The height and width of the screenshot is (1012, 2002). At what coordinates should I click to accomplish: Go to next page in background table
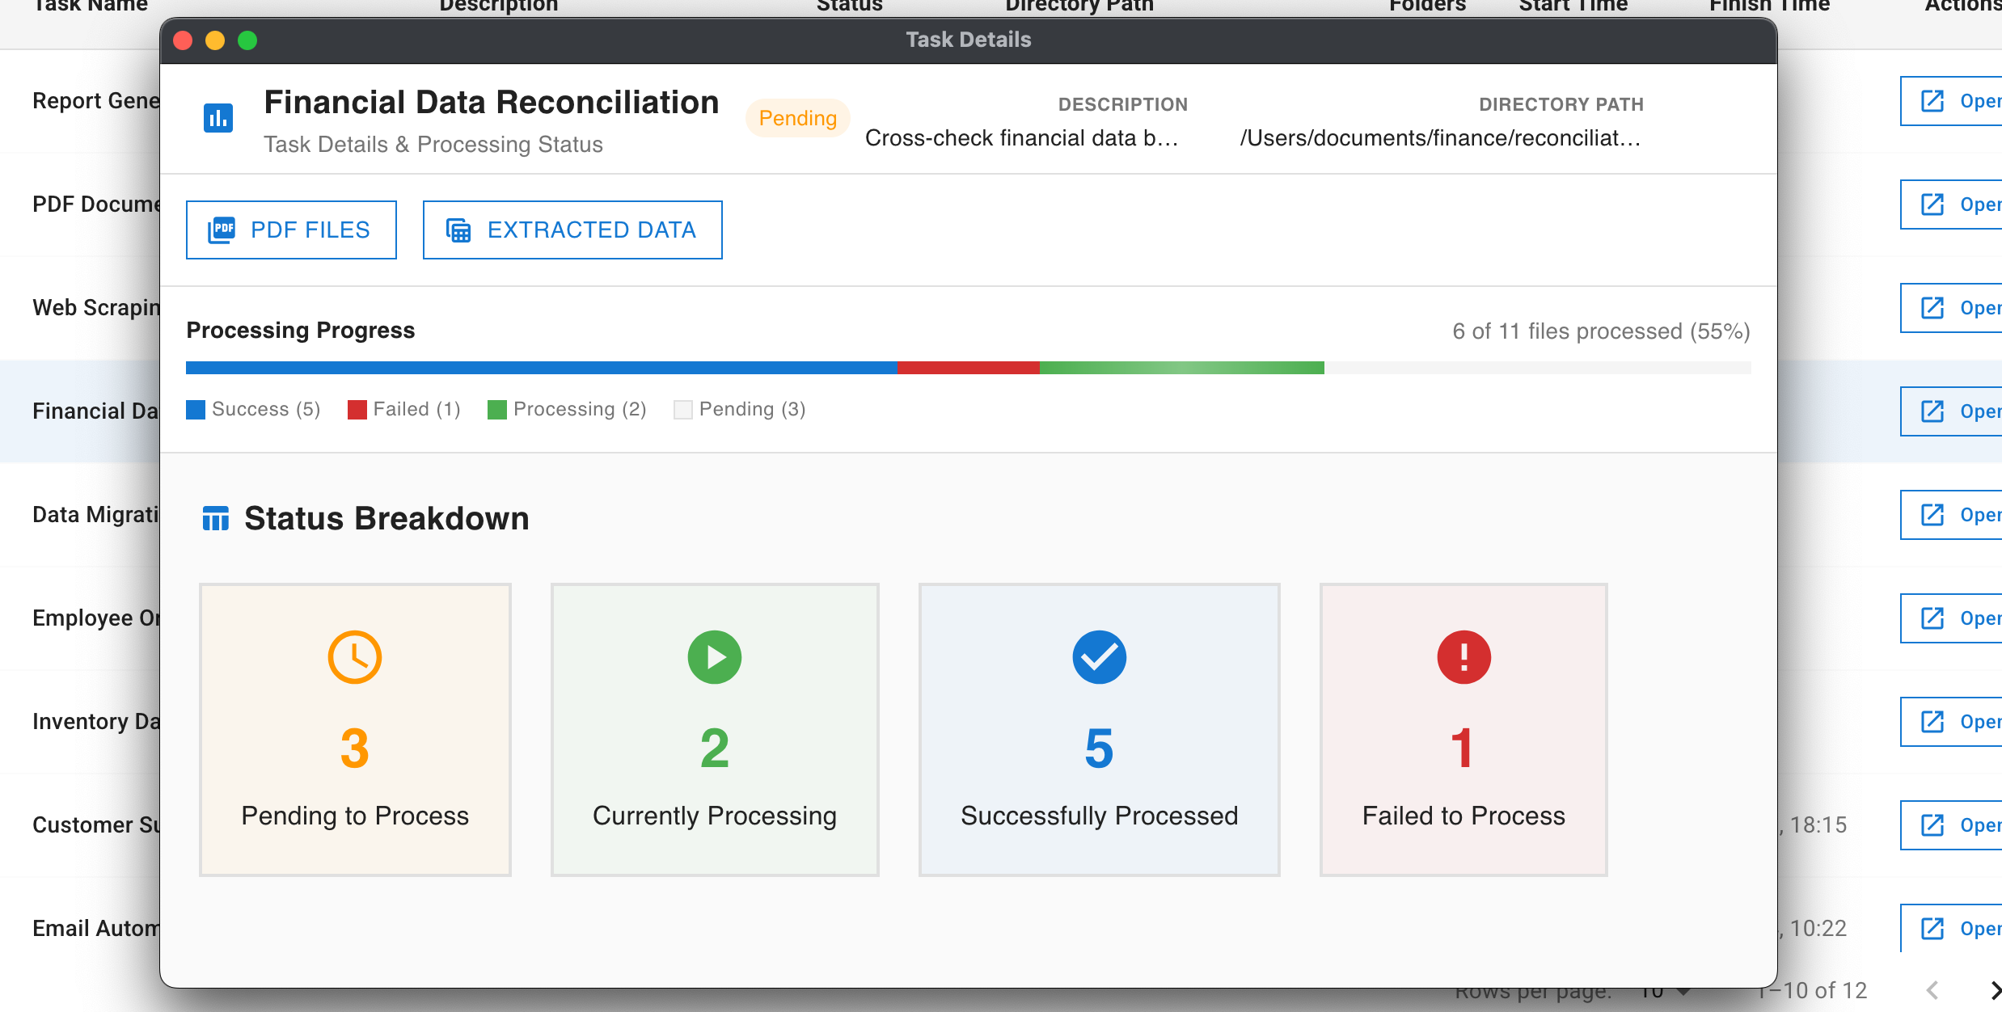1995,990
